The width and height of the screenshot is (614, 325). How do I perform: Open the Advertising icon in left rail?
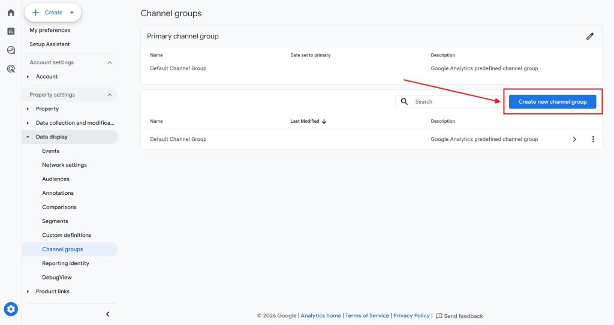point(11,69)
